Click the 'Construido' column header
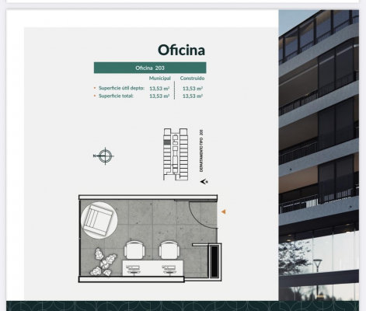Screen dimensions: 366x311 [x=192, y=79]
